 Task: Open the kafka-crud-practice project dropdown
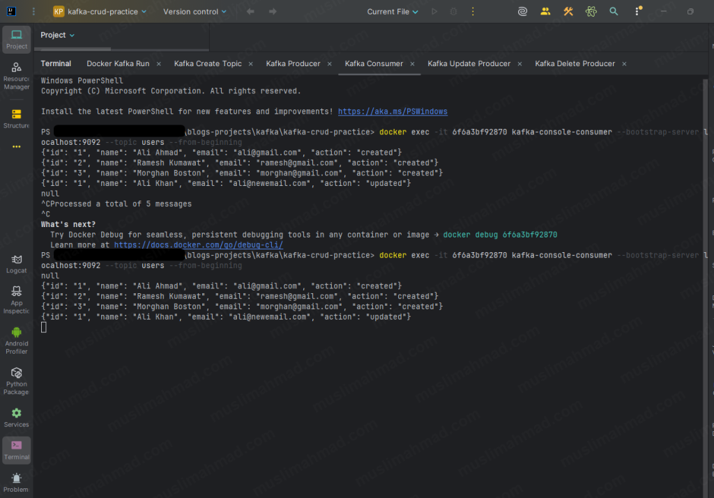coord(100,11)
